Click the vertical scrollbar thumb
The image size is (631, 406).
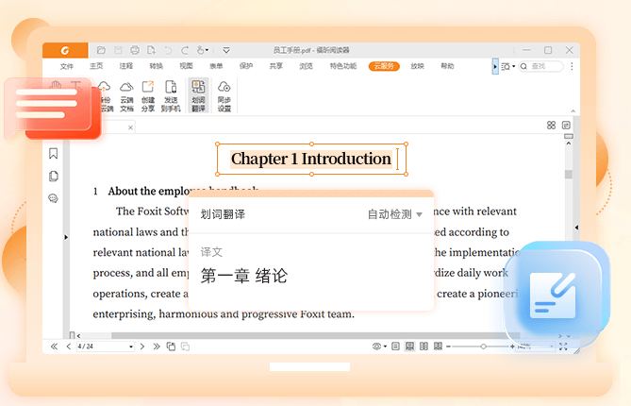(x=569, y=175)
